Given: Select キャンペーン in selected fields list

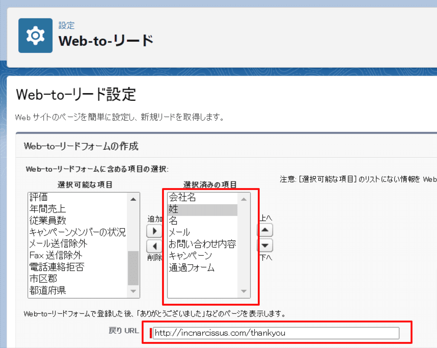Looking at the screenshot, I should [203, 256].
